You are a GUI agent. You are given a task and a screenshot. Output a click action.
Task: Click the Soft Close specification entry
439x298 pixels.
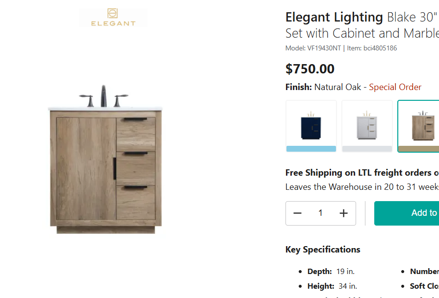click(423, 286)
